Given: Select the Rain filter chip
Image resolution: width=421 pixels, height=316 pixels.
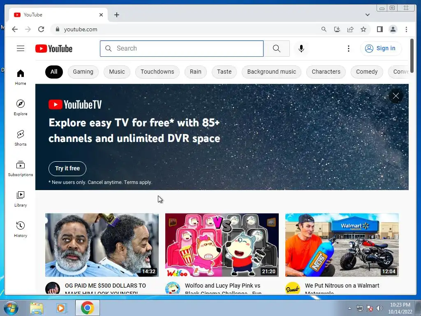Looking at the screenshot, I should (x=195, y=72).
